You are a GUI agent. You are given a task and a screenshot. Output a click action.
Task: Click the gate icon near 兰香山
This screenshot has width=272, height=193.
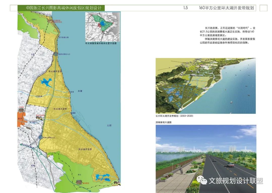[50, 21]
